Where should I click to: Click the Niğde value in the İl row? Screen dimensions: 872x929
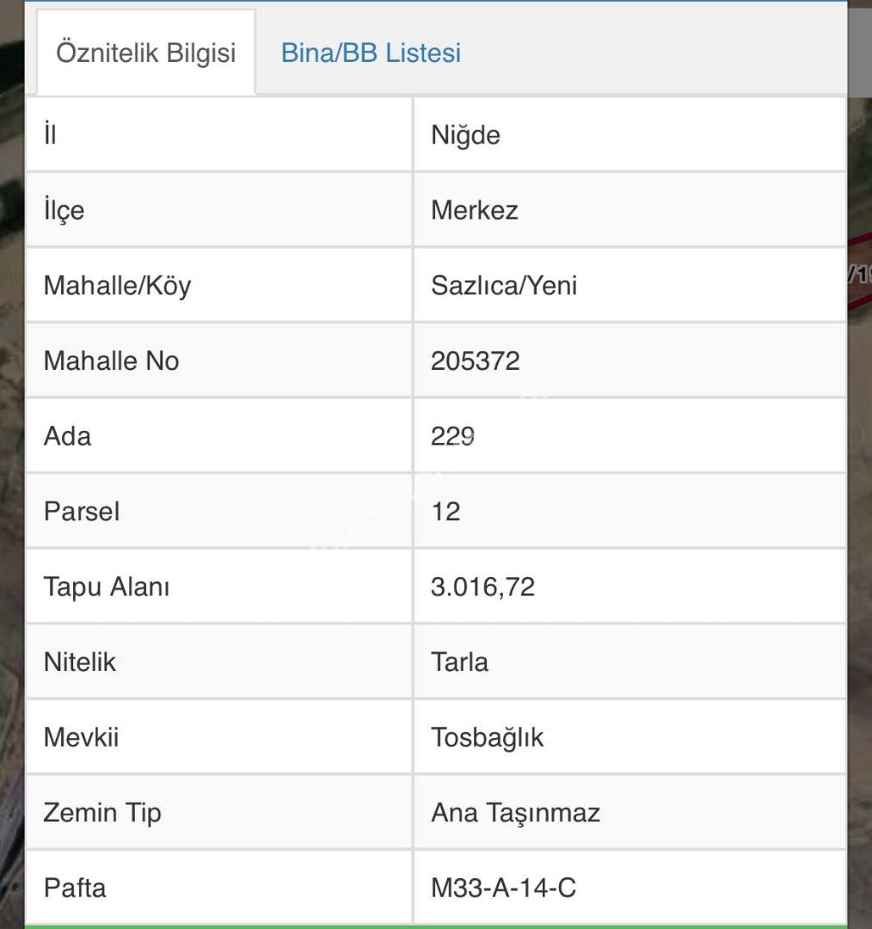click(465, 135)
